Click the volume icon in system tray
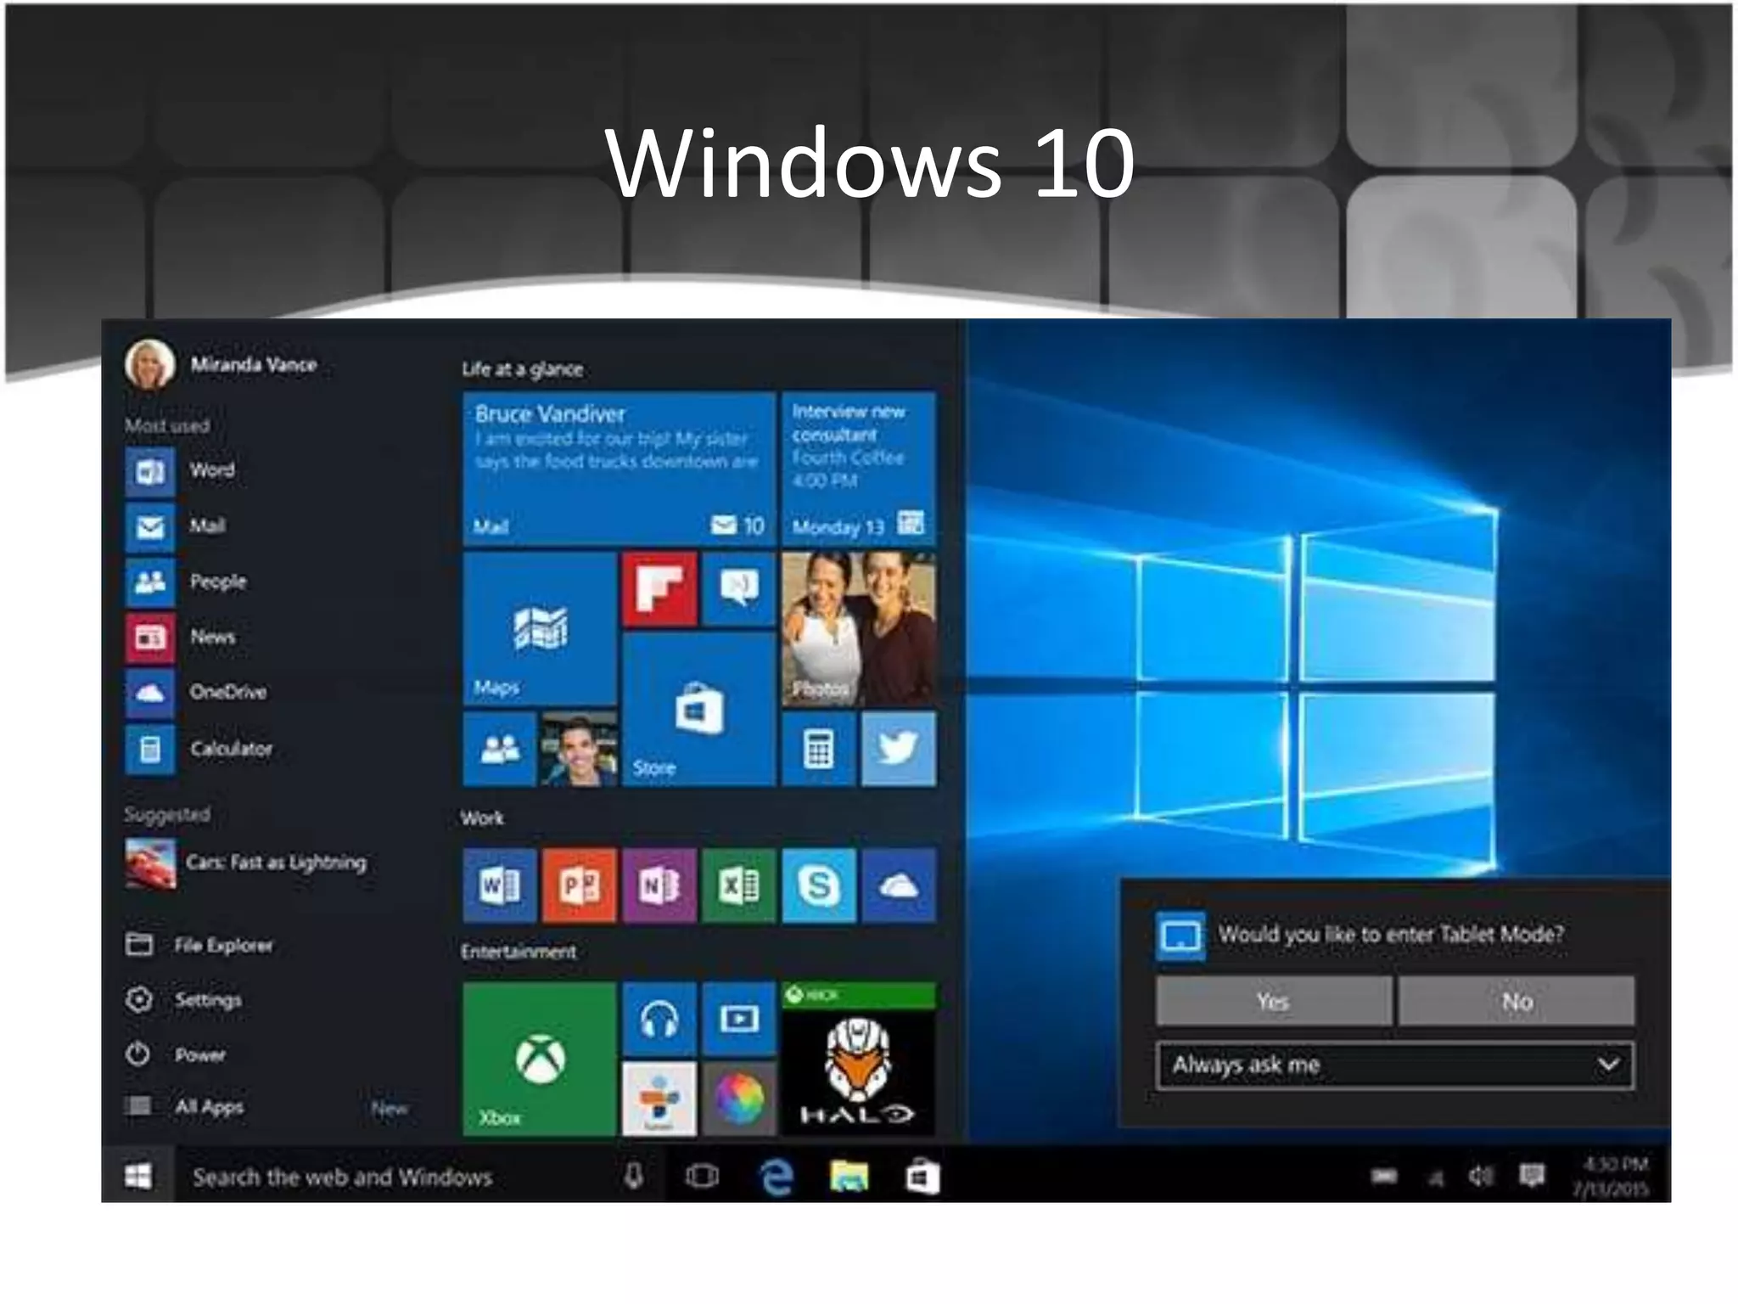Image resolution: width=1738 pixels, height=1304 pixels. pos(1481,1176)
